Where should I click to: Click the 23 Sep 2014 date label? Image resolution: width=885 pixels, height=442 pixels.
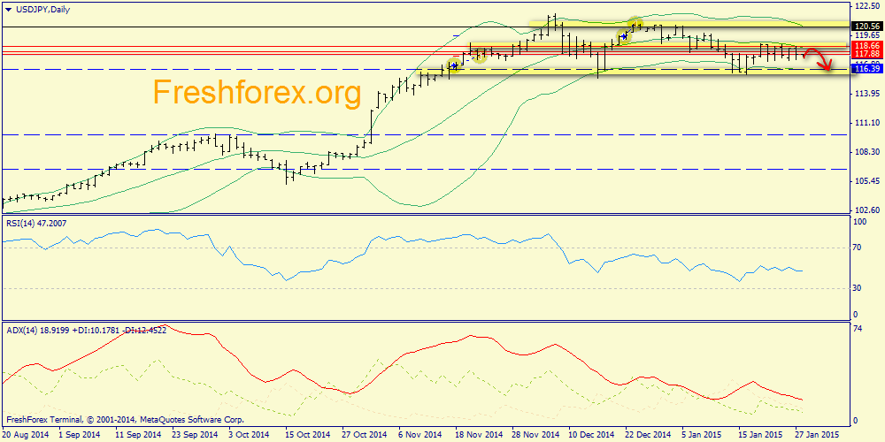click(x=194, y=435)
